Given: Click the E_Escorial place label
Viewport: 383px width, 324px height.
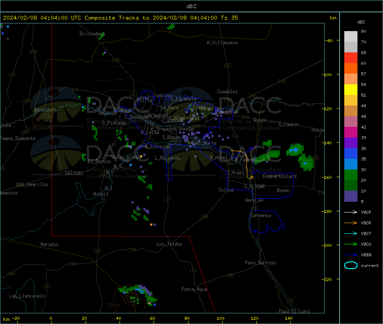Looking at the screenshot, I should click(x=157, y=146).
